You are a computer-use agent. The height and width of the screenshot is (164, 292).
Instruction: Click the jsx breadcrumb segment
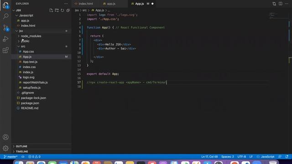77,10
